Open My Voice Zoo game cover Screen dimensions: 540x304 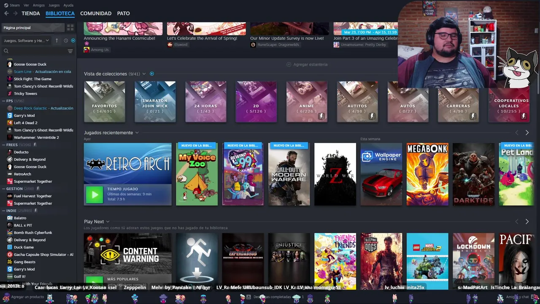tap(197, 174)
